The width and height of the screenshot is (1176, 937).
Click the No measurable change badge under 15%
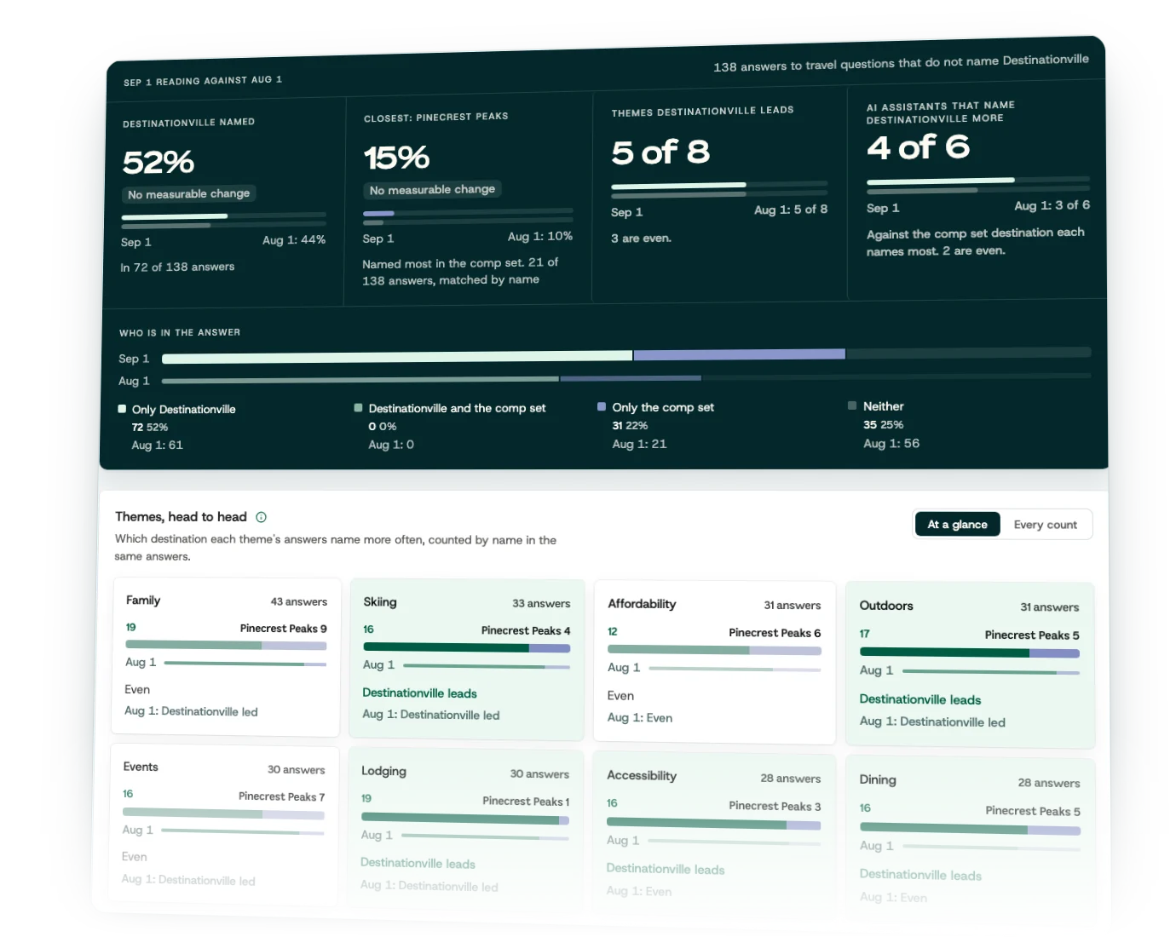432,190
